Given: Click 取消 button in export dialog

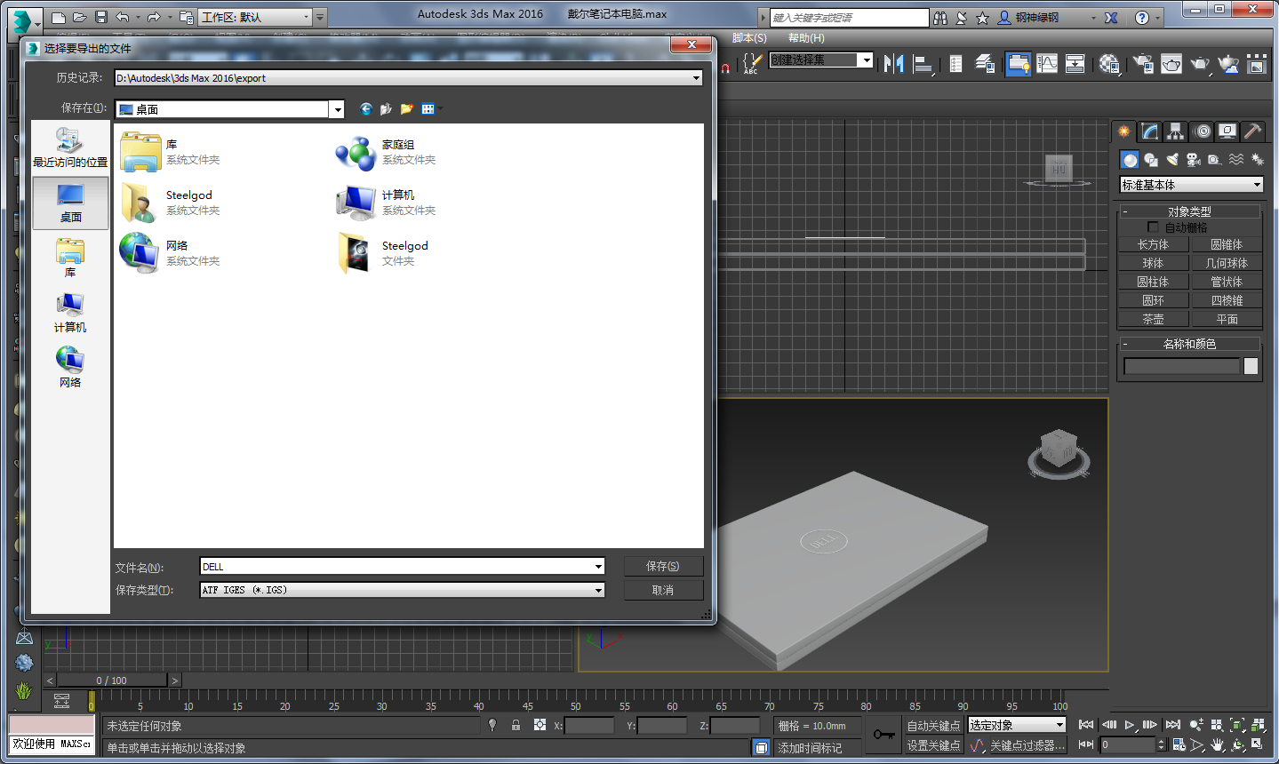Looking at the screenshot, I should (663, 590).
